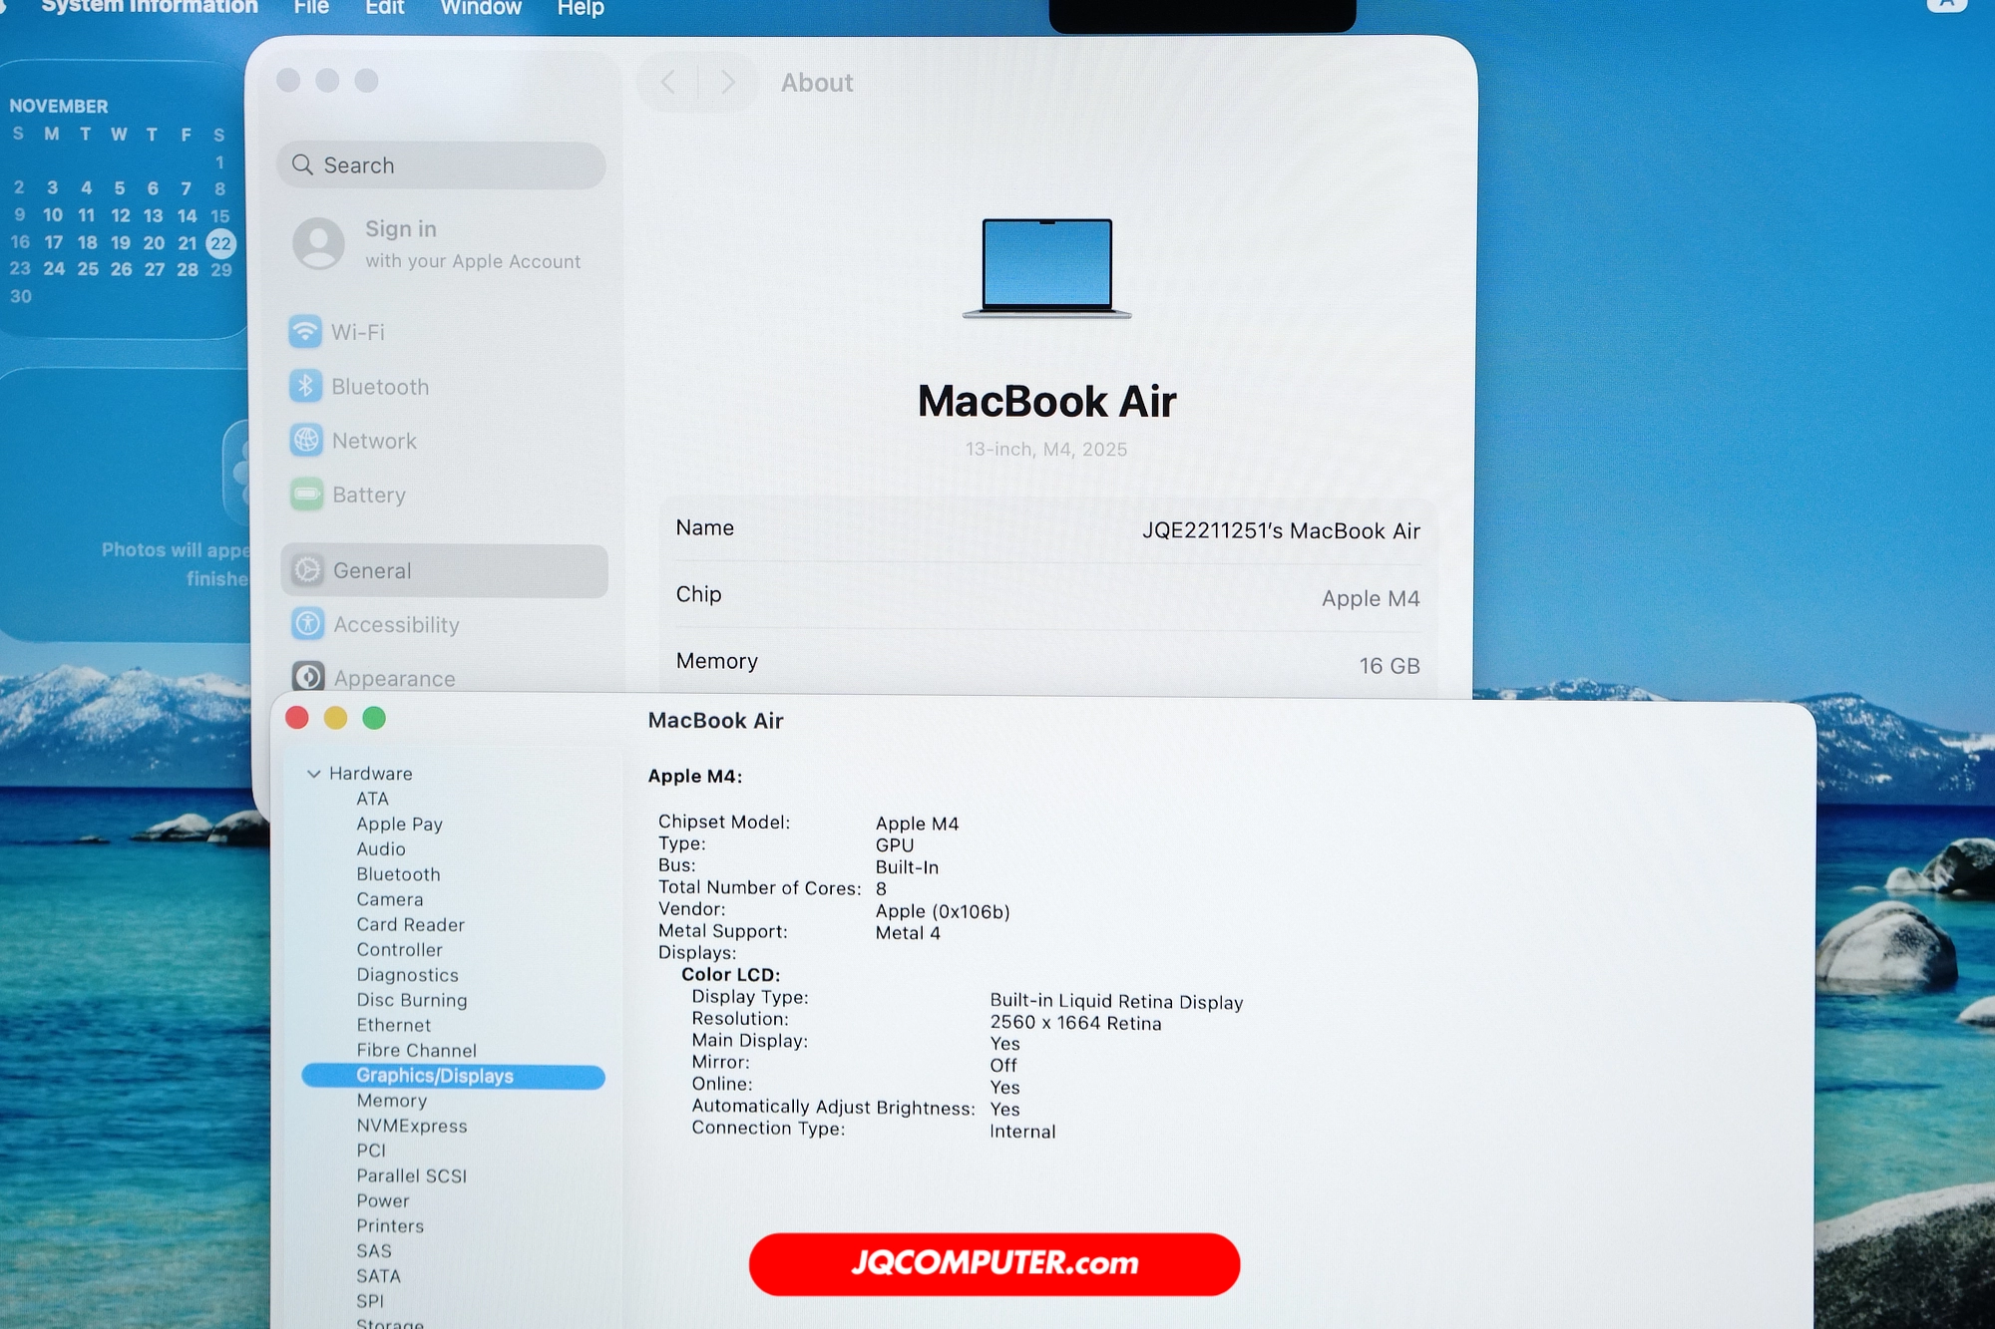Open Network settings via the globe icon
Viewport: 1995px width, 1329px height.
pos(307,441)
